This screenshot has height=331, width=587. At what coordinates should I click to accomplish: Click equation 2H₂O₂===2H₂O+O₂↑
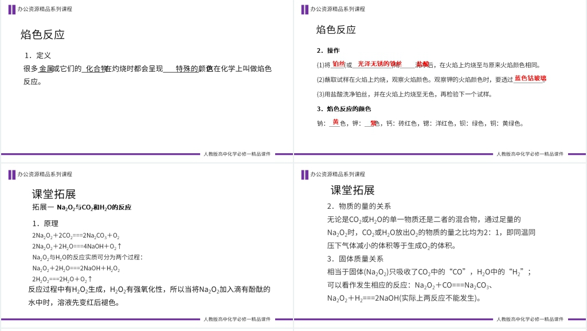(62, 279)
